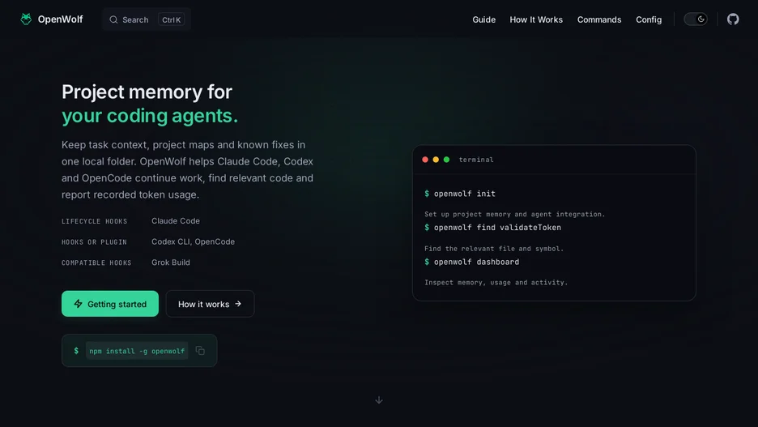The image size is (758, 427).
Task: Open the Guide nav item
Action: coord(484,19)
